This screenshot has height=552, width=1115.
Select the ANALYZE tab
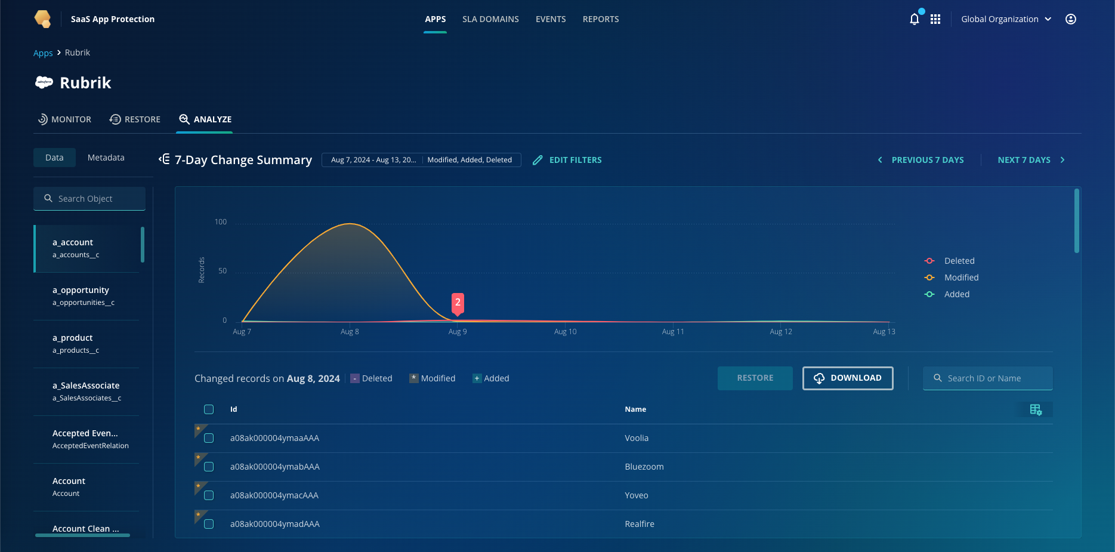[x=205, y=119]
